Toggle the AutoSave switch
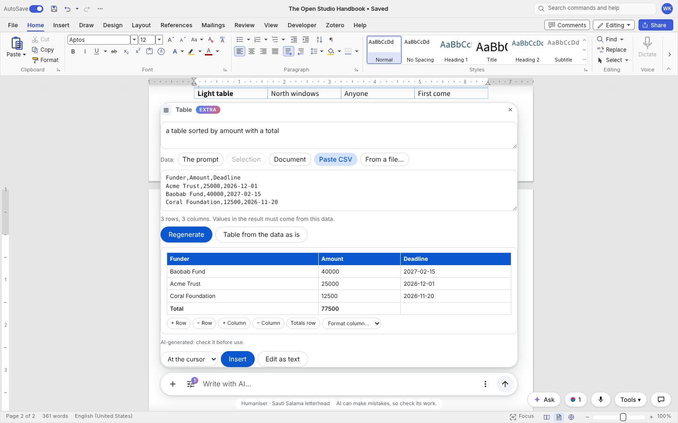 coord(36,8)
